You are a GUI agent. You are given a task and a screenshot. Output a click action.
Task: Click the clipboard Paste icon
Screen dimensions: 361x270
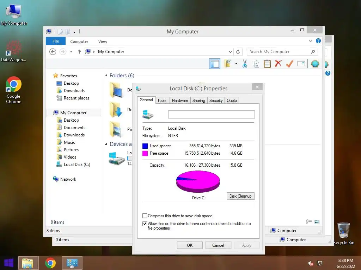(x=267, y=64)
